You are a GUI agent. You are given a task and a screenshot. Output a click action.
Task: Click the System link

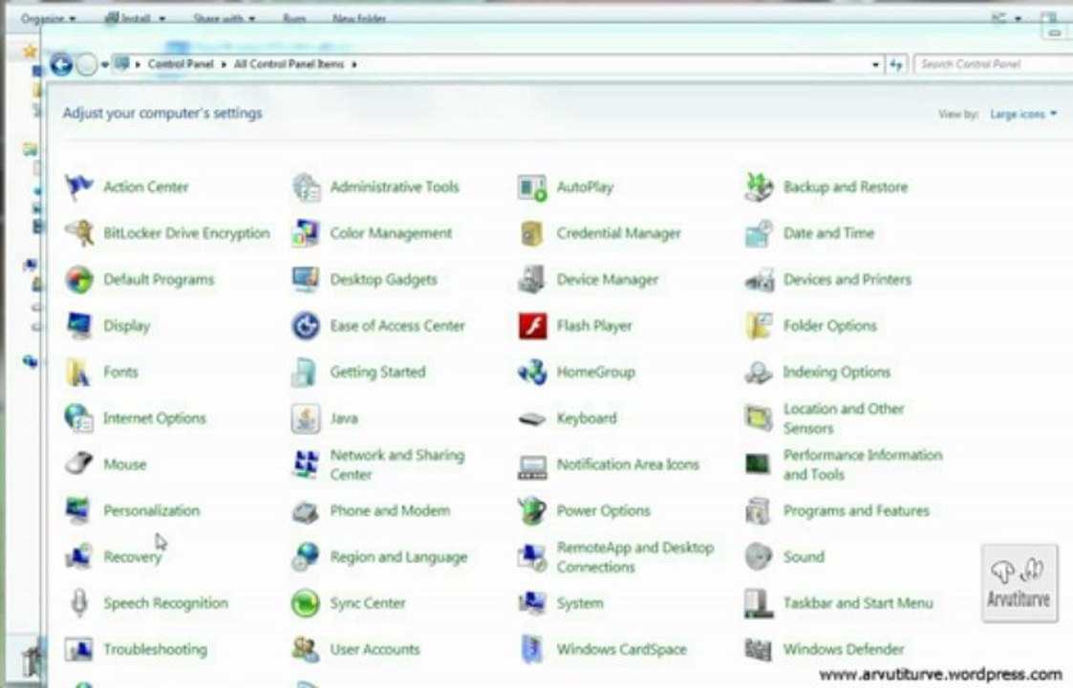point(580,603)
